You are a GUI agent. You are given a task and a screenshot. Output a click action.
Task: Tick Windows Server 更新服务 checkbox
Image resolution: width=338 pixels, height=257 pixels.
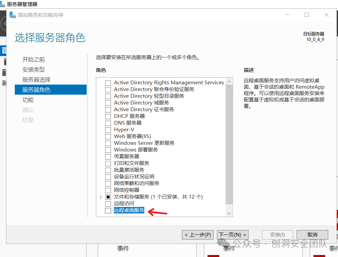coord(108,143)
